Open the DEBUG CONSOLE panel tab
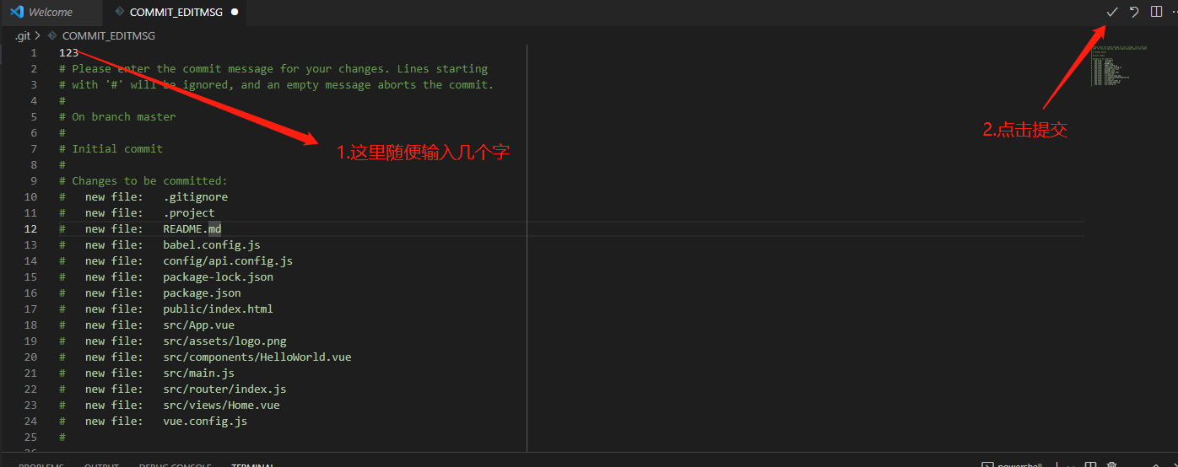 click(174, 464)
